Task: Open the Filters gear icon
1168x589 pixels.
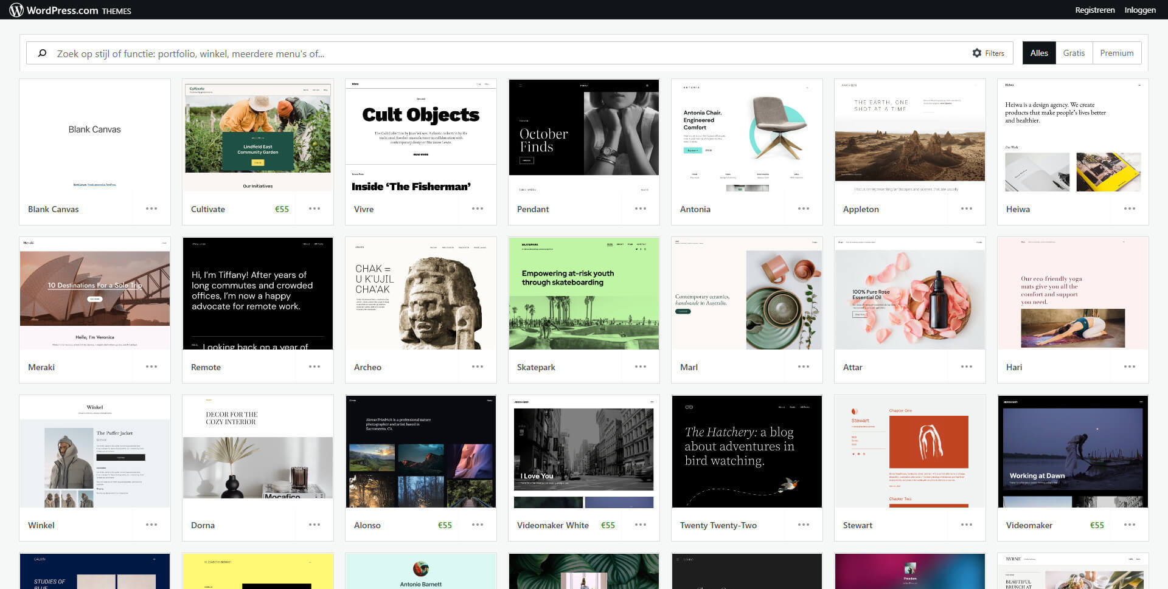Action: pos(976,53)
